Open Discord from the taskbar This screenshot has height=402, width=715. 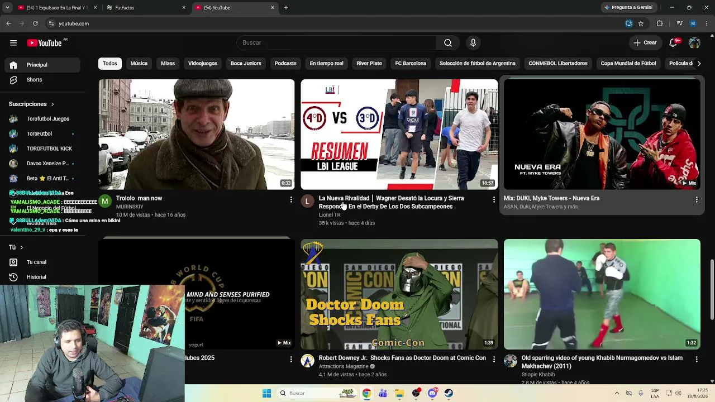432,393
